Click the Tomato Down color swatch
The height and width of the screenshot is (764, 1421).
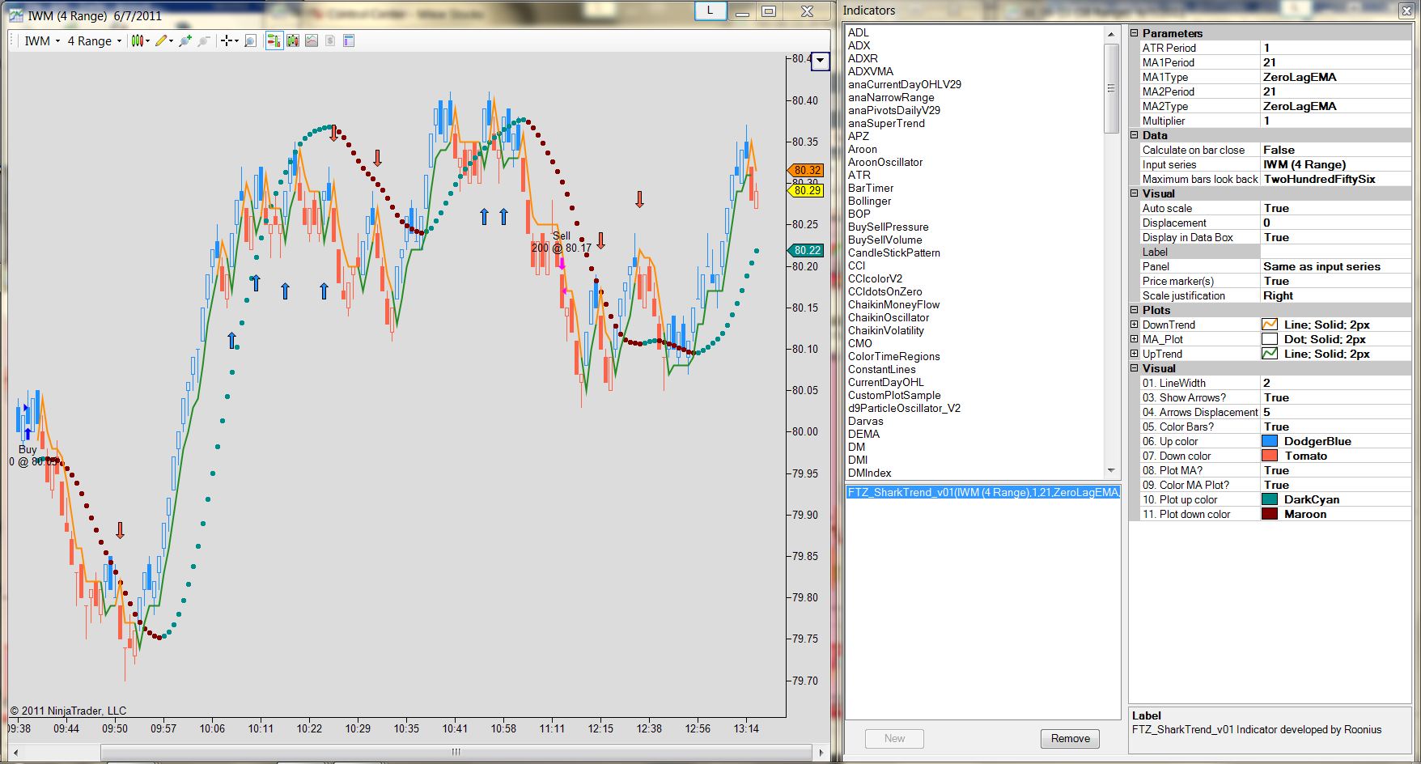click(1270, 456)
